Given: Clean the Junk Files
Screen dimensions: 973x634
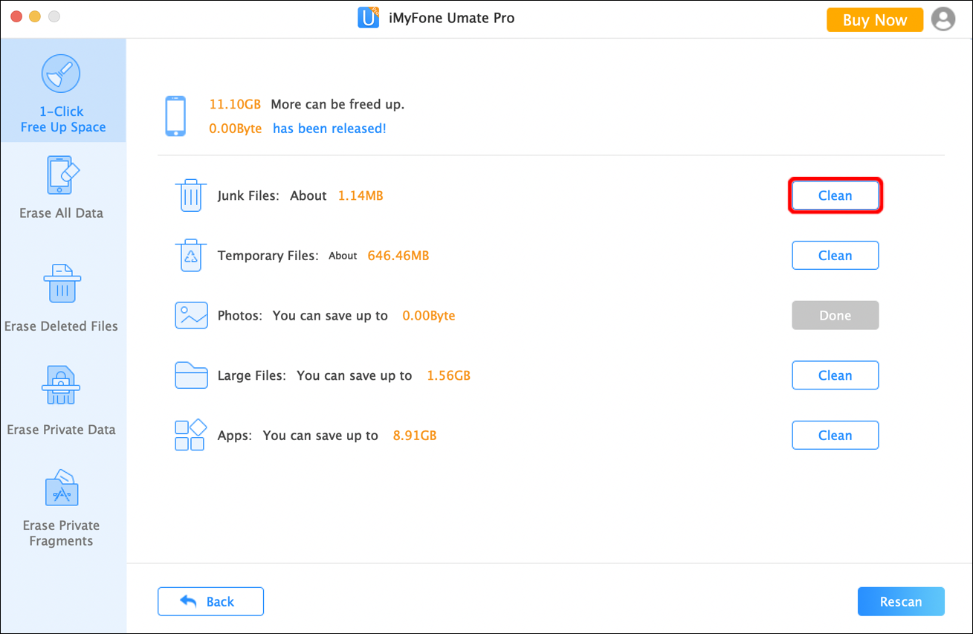Looking at the screenshot, I should pos(835,196).
